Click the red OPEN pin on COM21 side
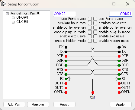This screenshot has width=135, height=110. (x=119, y=92)
